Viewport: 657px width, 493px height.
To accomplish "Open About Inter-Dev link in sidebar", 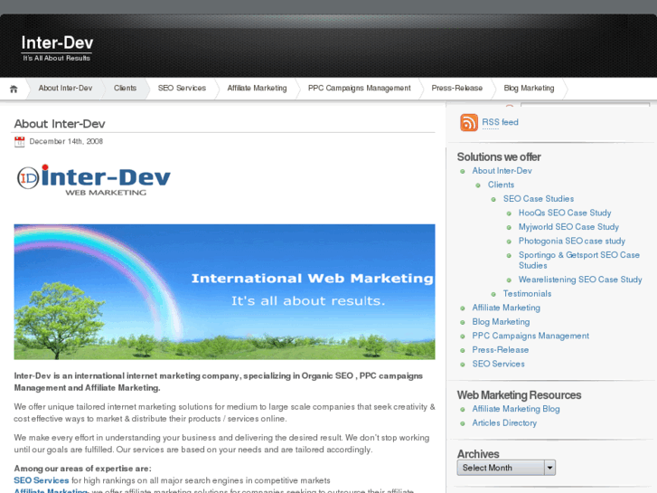I will 502,171.
